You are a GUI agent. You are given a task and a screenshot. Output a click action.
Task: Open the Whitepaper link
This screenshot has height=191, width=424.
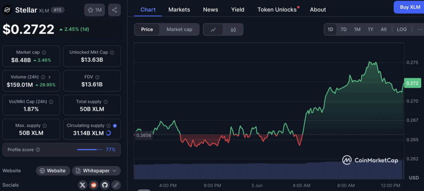[x=96, y=171]
